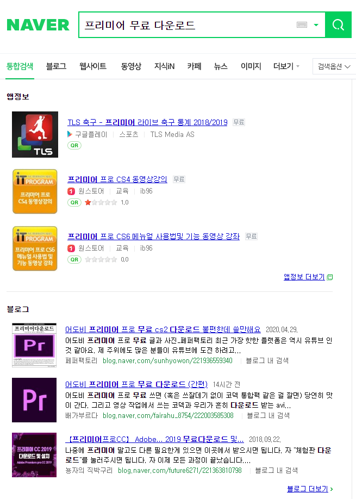Open 앱정보 더보기 link
The image size is (356, 499).
304,277
